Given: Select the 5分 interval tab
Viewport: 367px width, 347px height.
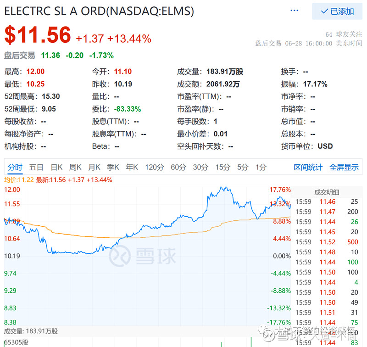Looking at the screenshot, I should coord(243,168).
